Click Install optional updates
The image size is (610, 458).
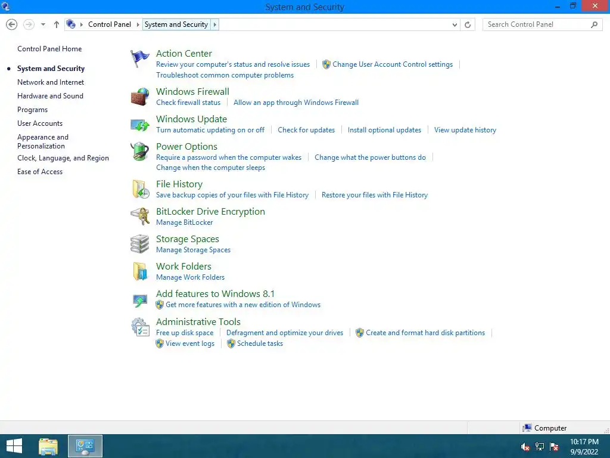pos(384,130)
